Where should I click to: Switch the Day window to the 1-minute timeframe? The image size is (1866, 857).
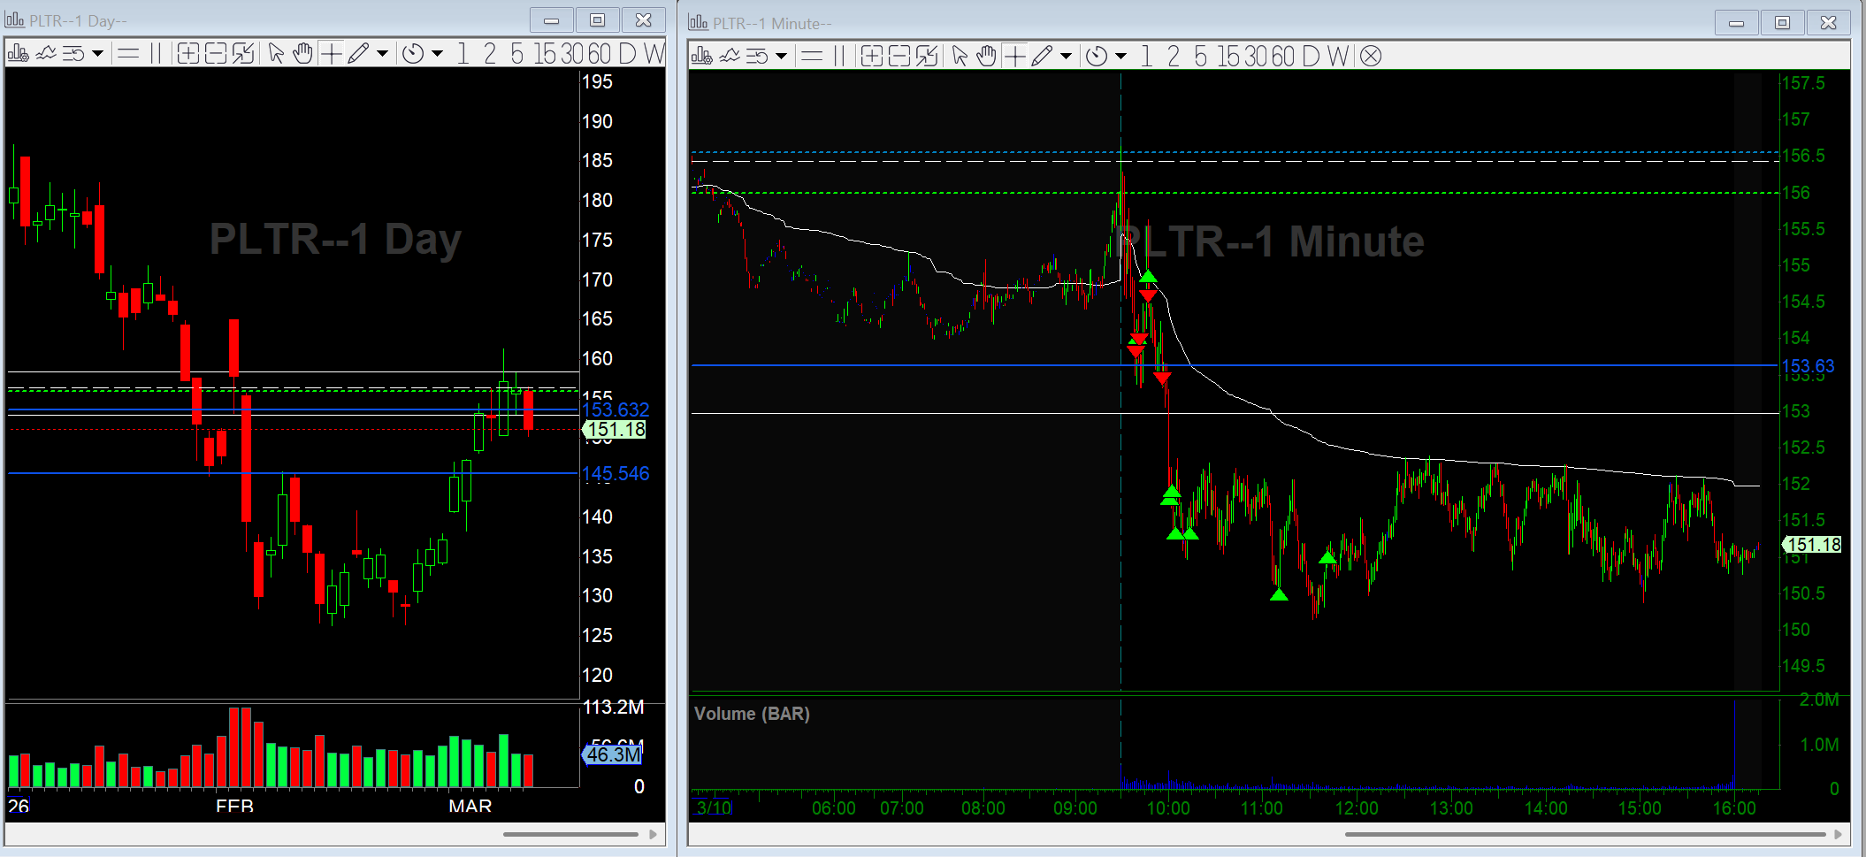click(463, 54)
